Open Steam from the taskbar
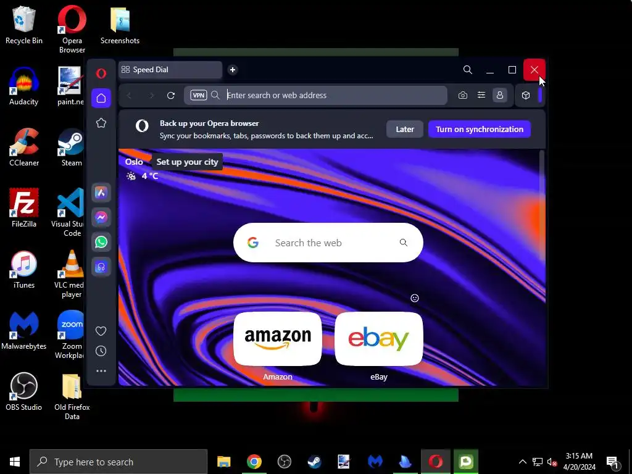632x474 pixels. pos(314,462)
